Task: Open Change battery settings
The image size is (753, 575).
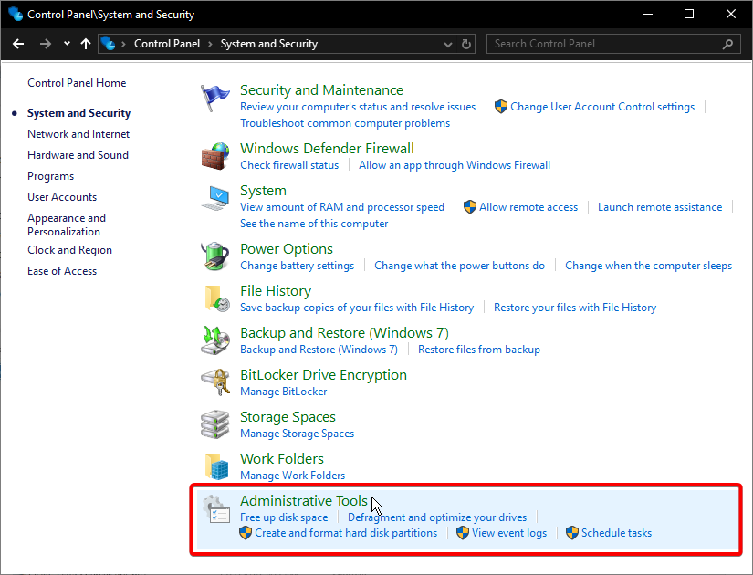Action: [x=297, y=266]
